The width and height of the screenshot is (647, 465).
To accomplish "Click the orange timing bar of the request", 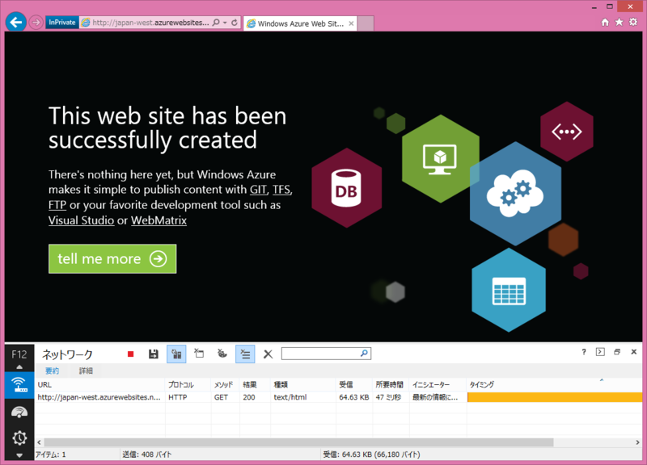I will point(555,397).
